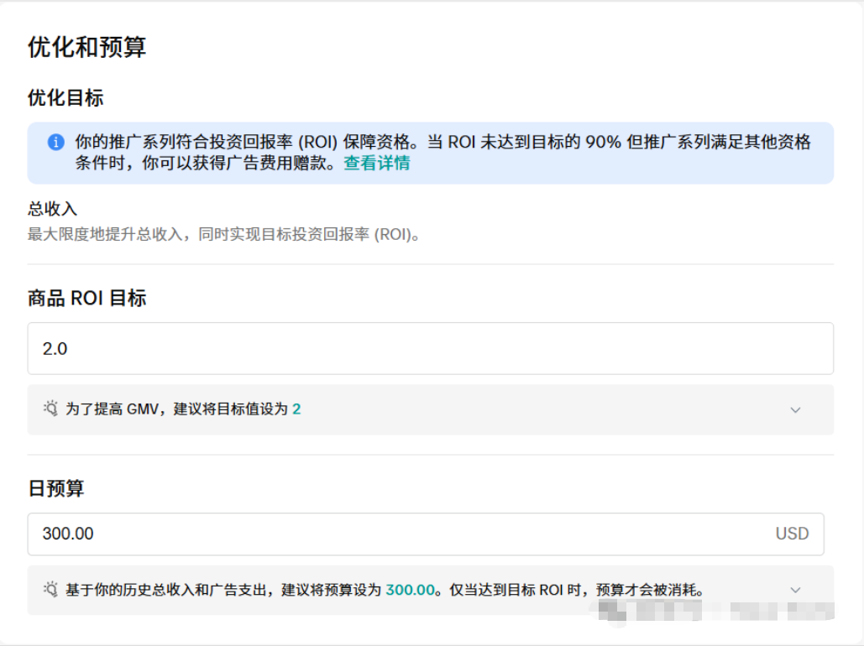Expand the GMV target suggestion chevron

[x=795, y=409]
